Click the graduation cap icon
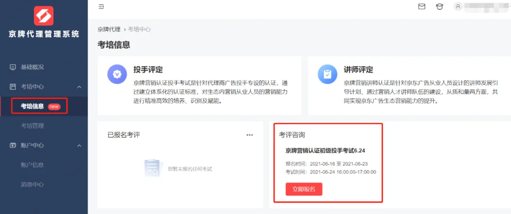 [x=439, y=7]
